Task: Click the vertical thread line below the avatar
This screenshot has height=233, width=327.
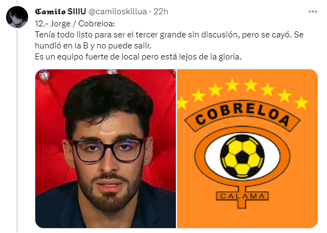Action: (x=17, y=131)
